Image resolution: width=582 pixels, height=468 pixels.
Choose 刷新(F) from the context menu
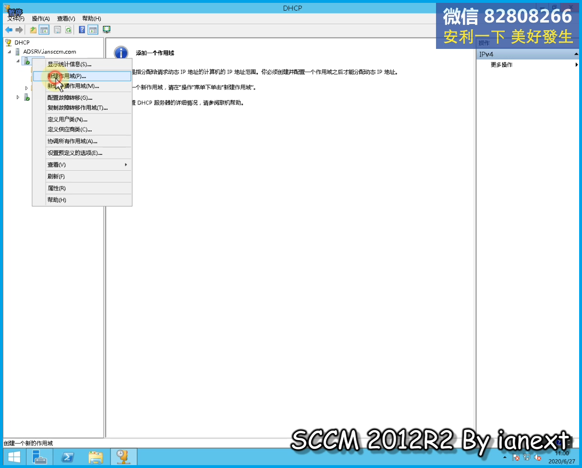(x=82, y=176)
